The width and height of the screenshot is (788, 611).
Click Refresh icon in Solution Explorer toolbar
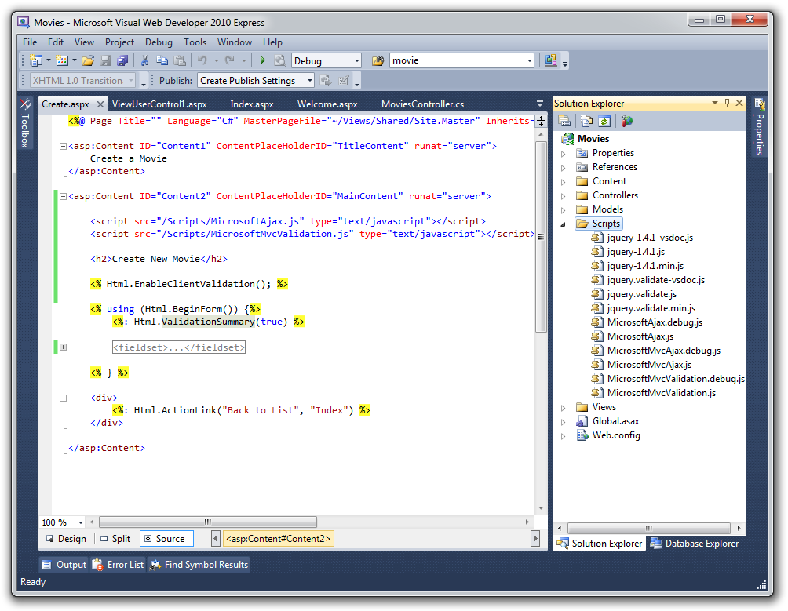[x=604, y=121]
